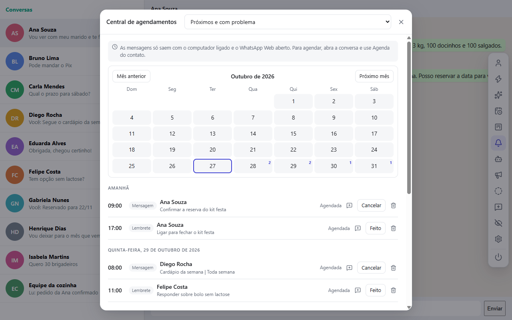512x320 pixels.
Task: Open the contact profile icon in sidebar
Action: point(498,63)
